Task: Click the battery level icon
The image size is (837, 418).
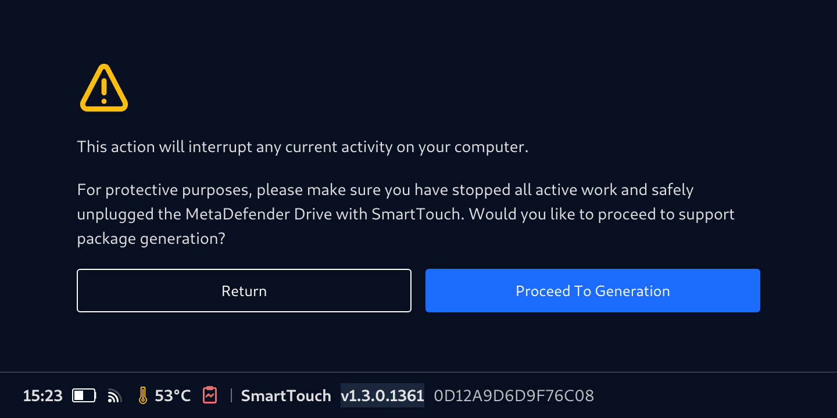Action: pos(84,396)
